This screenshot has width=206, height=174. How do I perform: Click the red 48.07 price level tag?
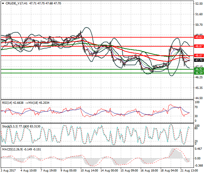[199, 56]
